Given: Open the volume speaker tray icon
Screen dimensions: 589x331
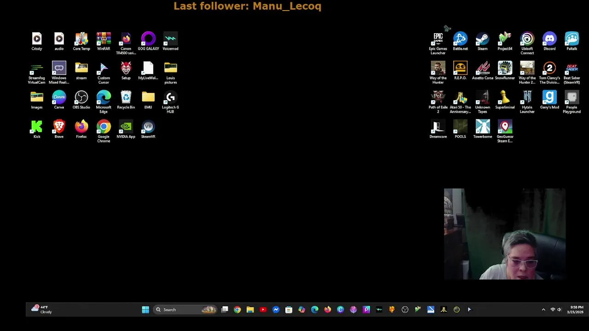Looking at the screenshot, I should (560, 310).
